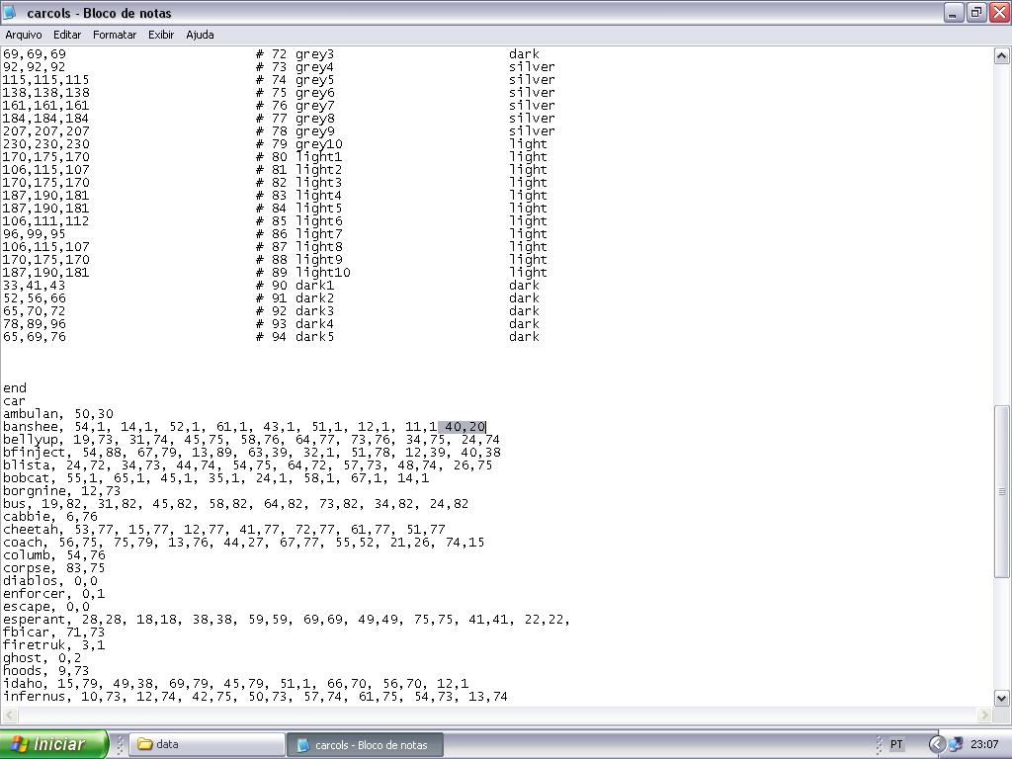Click the value '96,99,95' in the text

(x=35, y=235)
